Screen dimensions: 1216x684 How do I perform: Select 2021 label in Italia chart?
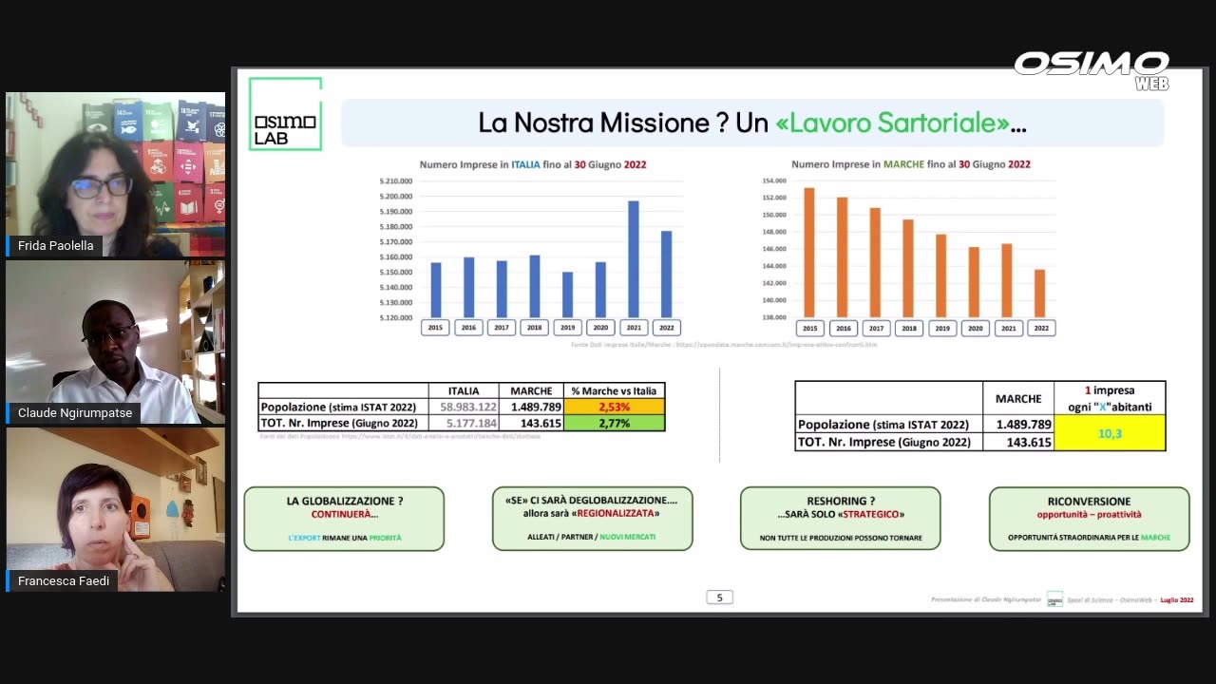[634, 328]
